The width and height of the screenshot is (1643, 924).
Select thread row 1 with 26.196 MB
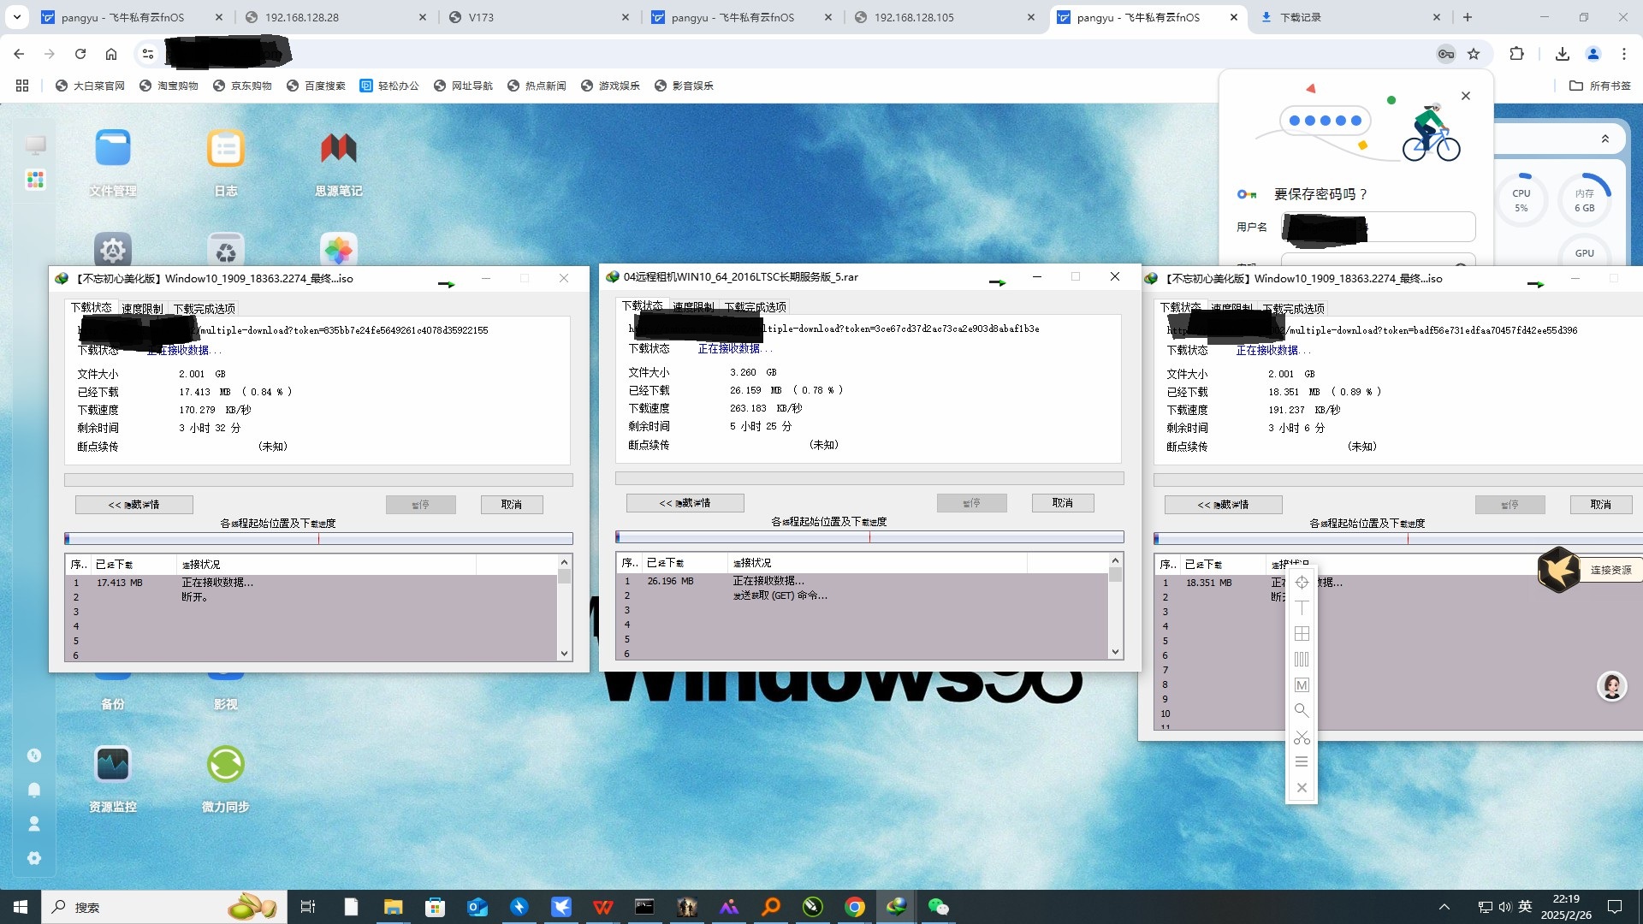[x=862, y=581]
